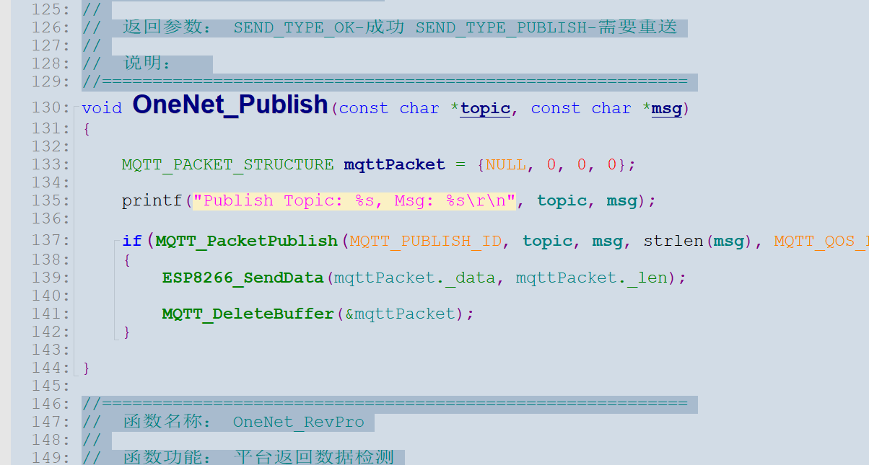Screen dimensions: 869x465
Task: Click the strlen call on line 137
Action: pyautogui.click(x=673, y=241)
